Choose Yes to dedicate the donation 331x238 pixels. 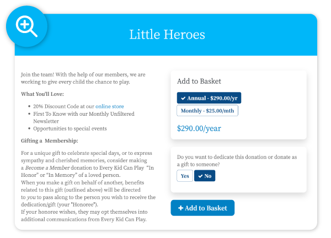click(x=185, y=176)
